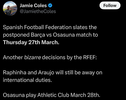Viewport: 126px width, 100px height.
Task: Open Jamie Coles' profile avatar photo
Action: (x=10, y=9)
